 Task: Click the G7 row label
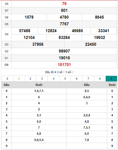(x=7, y=11)
